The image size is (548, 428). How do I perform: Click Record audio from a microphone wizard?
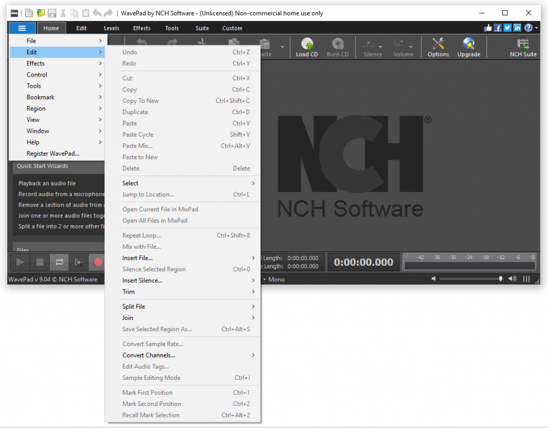point(61,194)
